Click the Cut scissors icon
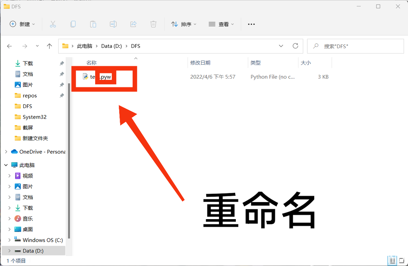 (53, 24)
